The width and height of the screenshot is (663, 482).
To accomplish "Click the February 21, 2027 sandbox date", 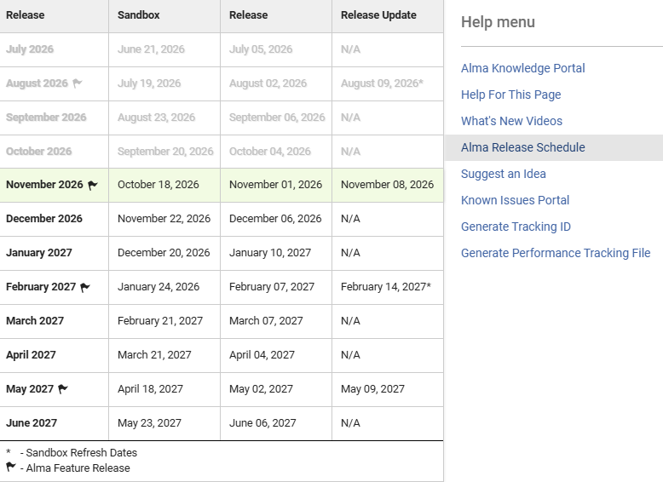I will click(160, 321).
